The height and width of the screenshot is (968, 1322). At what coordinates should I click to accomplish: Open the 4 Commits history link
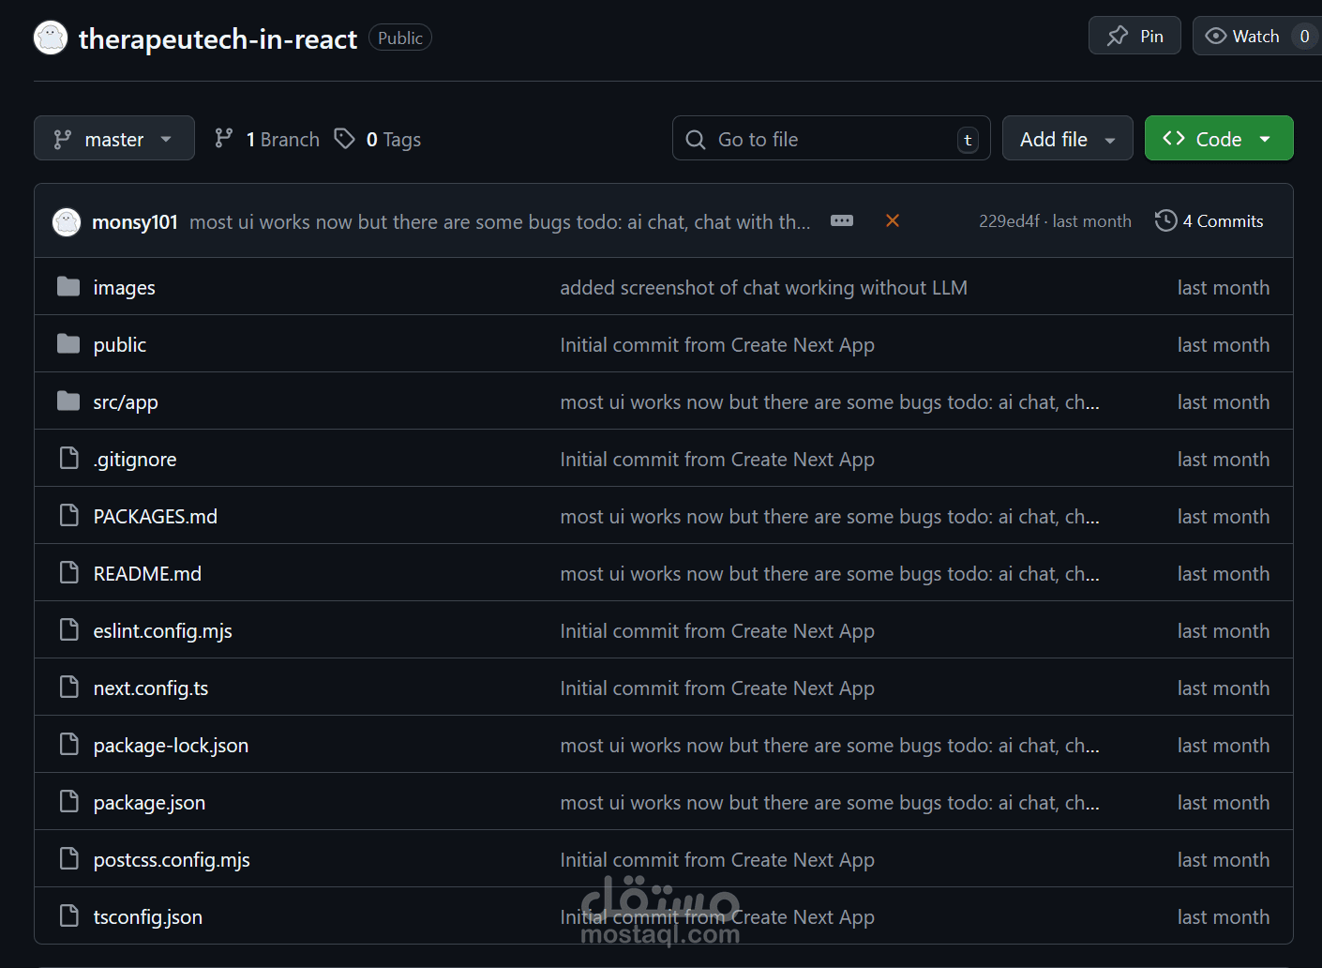(x=1209, y=221)
